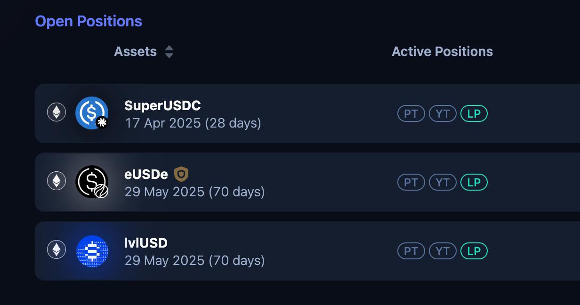Toggle the PT pill on the SuperUSDC row
Screen dimensions: 580x305
point(411,113)
